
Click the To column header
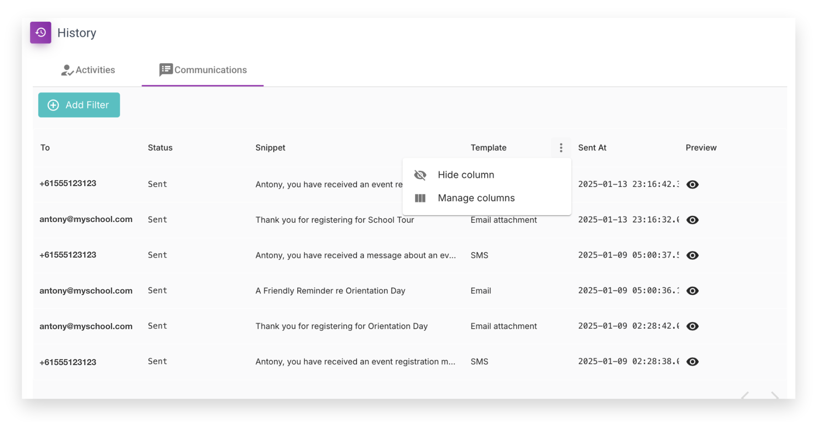pos(45,147)
